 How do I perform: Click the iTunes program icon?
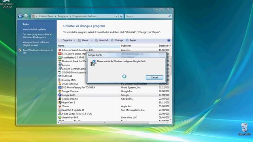[60, 106]
